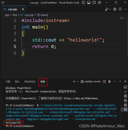Create a new terminal with plus icon

point(74,82)
